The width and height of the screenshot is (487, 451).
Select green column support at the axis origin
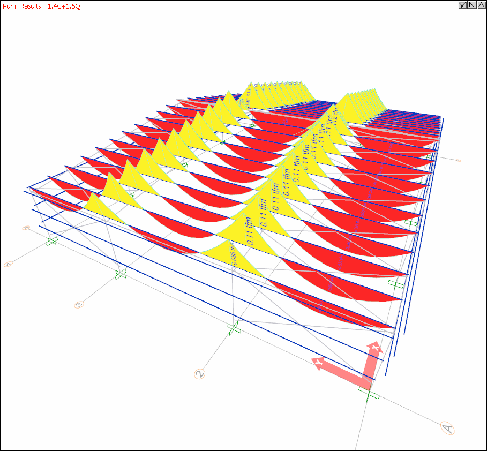point(369,395)
